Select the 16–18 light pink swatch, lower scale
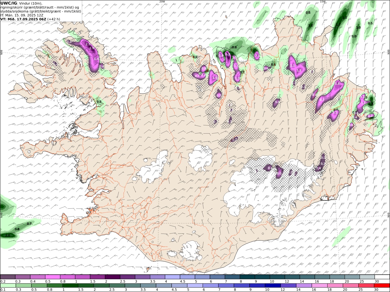Viewport: 390px width, 292px height. tap(319, 285)
